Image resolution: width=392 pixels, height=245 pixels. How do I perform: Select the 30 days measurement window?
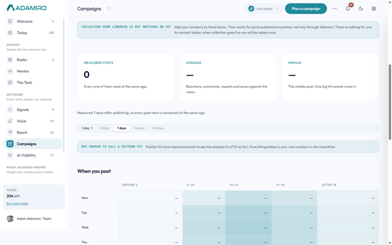tap(158, 128)
